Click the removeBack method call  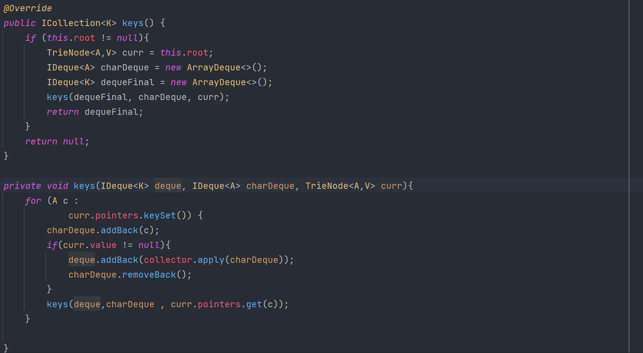pyautogui.click(x=149, y=275)
